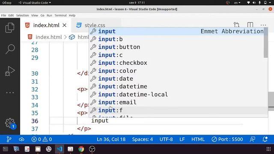Screen dimensions: 274x154
Task: Click the Обзор activities button
Action: pyautogui.click(x=7, y=3)
